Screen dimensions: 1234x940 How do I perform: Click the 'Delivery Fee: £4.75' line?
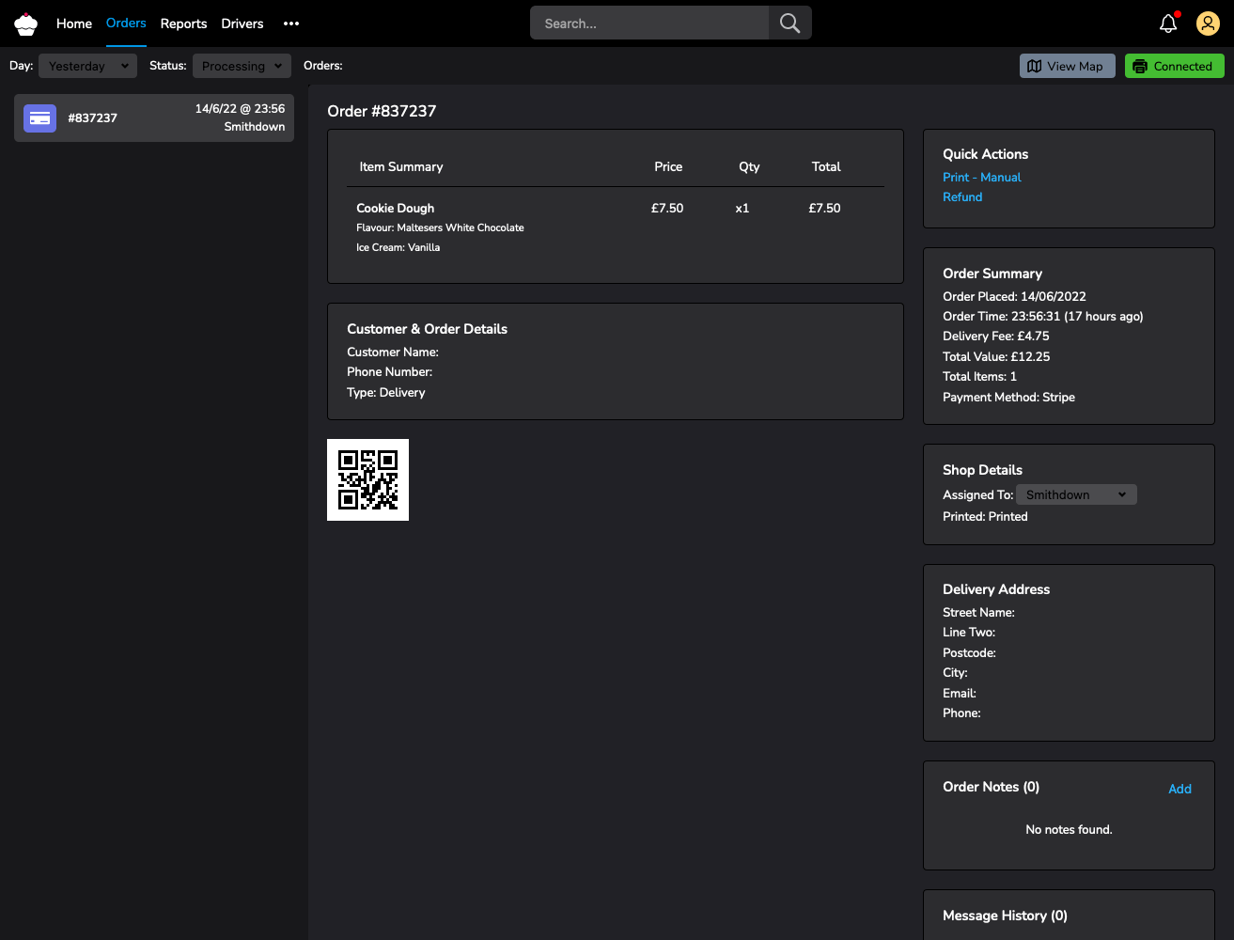point(996,336)
